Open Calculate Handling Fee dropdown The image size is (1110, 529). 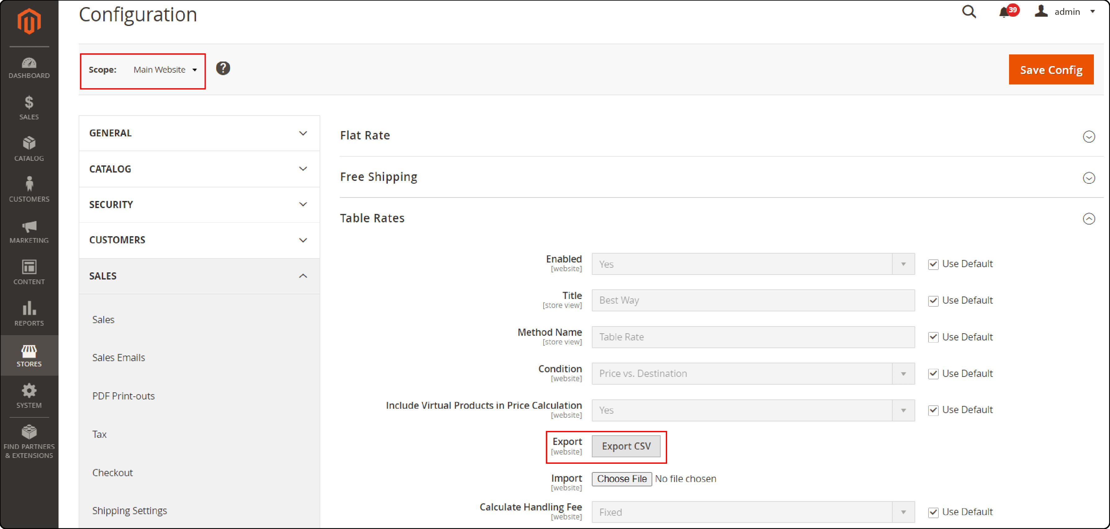[x=753, y=512]
